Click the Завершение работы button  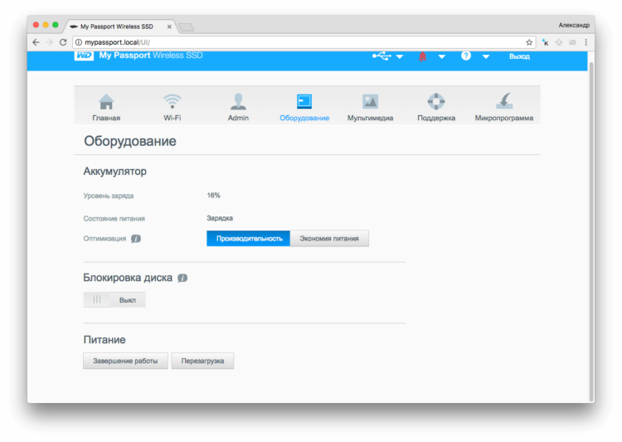pyautogui.click(x=125, y=361)
